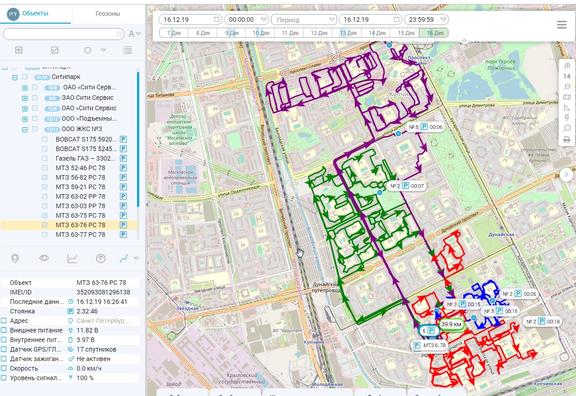Click the № 2 parking 00:26 marker
This screenshot has height=396, width=576.
(519, 294)
